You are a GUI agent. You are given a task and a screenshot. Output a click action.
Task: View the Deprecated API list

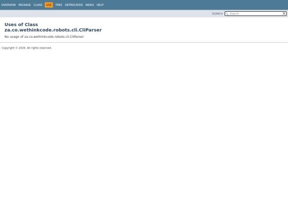(x=74, y=5)
